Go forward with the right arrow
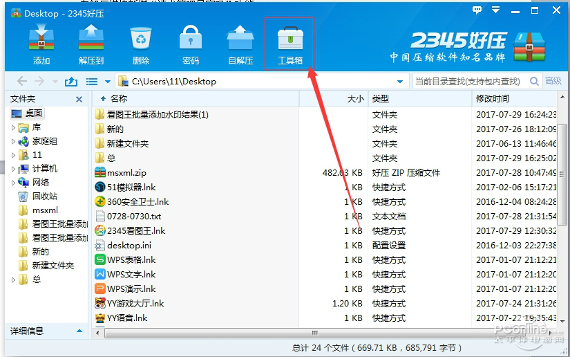The width and height of the screenshot is (570, 357). pyautogui.click(x=39, y=81)
